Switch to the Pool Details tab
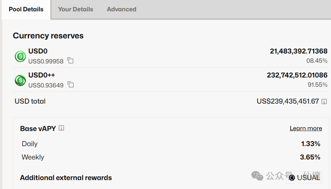The width and height of the screenshot is (331, 189). (26, 9)
